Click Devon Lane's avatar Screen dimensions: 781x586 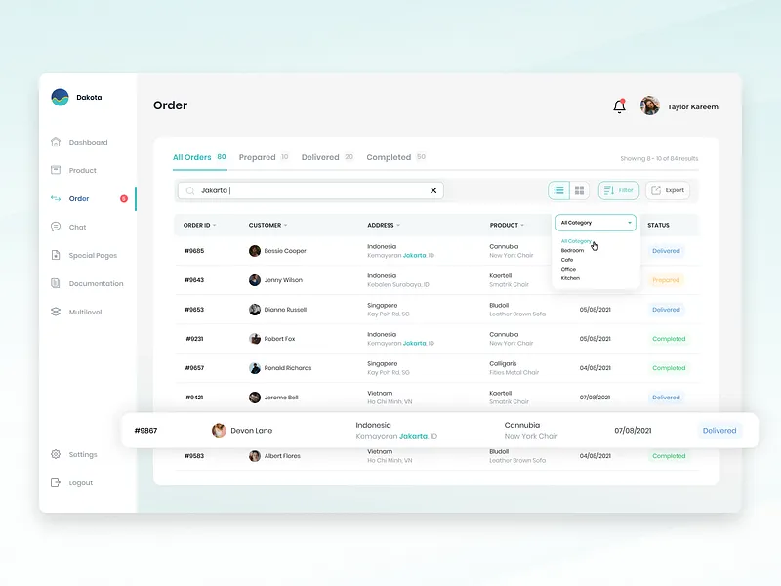tap(219, 430)
